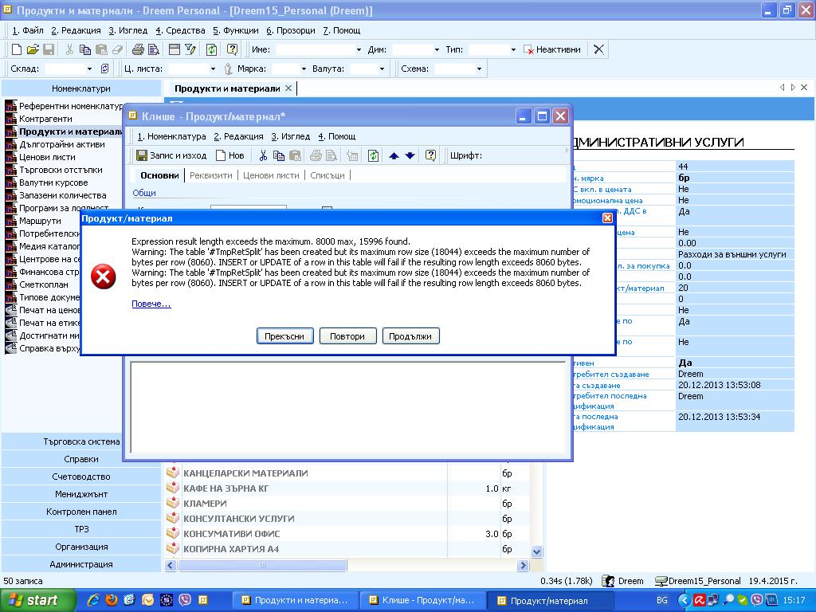Image resolution: width=816 pixels, height=612 pixels.
Task: Click the Paste icon in main toolbar
Action: pyautogui.click(x=101, y=49)
